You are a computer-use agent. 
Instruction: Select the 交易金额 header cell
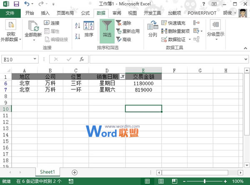[143, 76]
